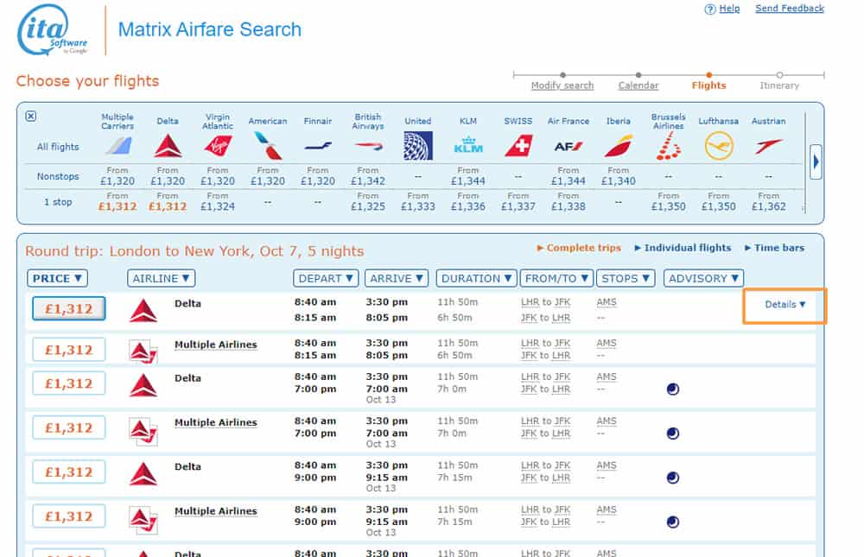Show more airlines with the matrix right arrow
Viewport: 864px width, 557px height.
pos(816,162)
